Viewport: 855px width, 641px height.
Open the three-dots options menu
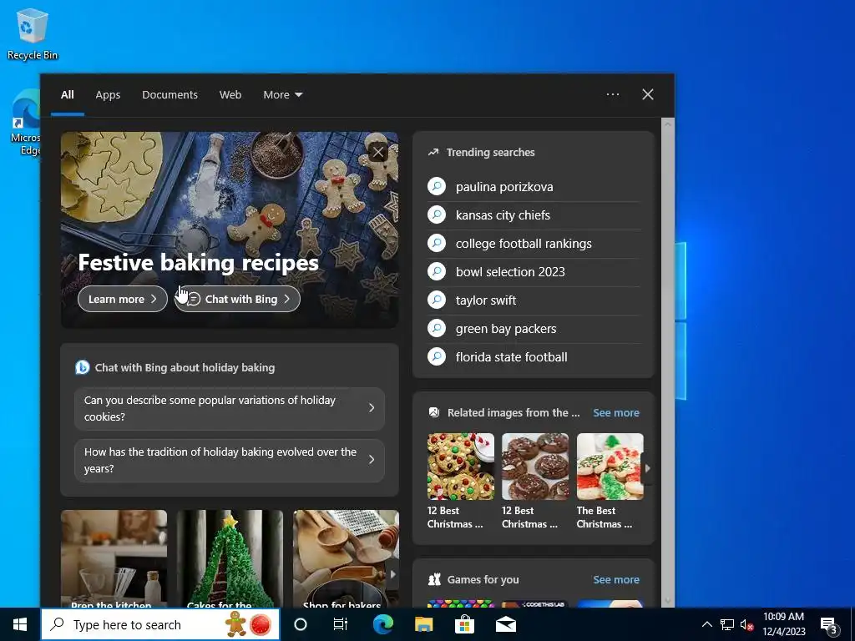point(613,94)
